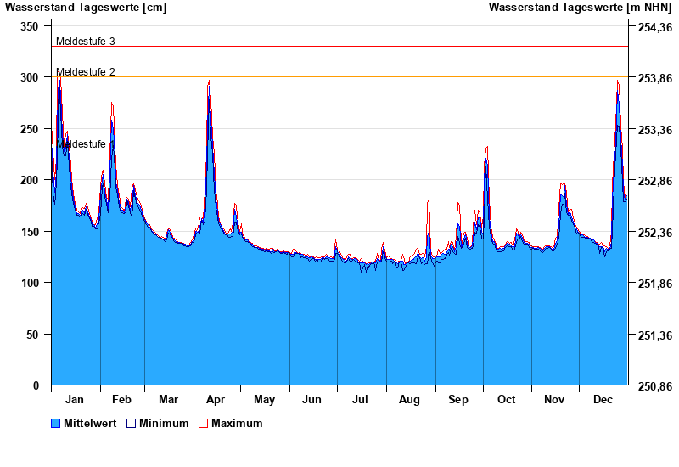Click the red-outlined Maximum legend box
679x467 pixels.
(203, 423)
